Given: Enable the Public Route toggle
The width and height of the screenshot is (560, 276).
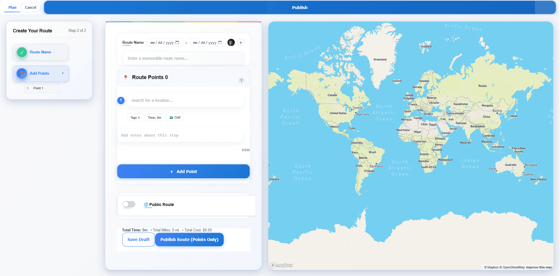Looking at the screenshot, I should [x=129, y=204].
